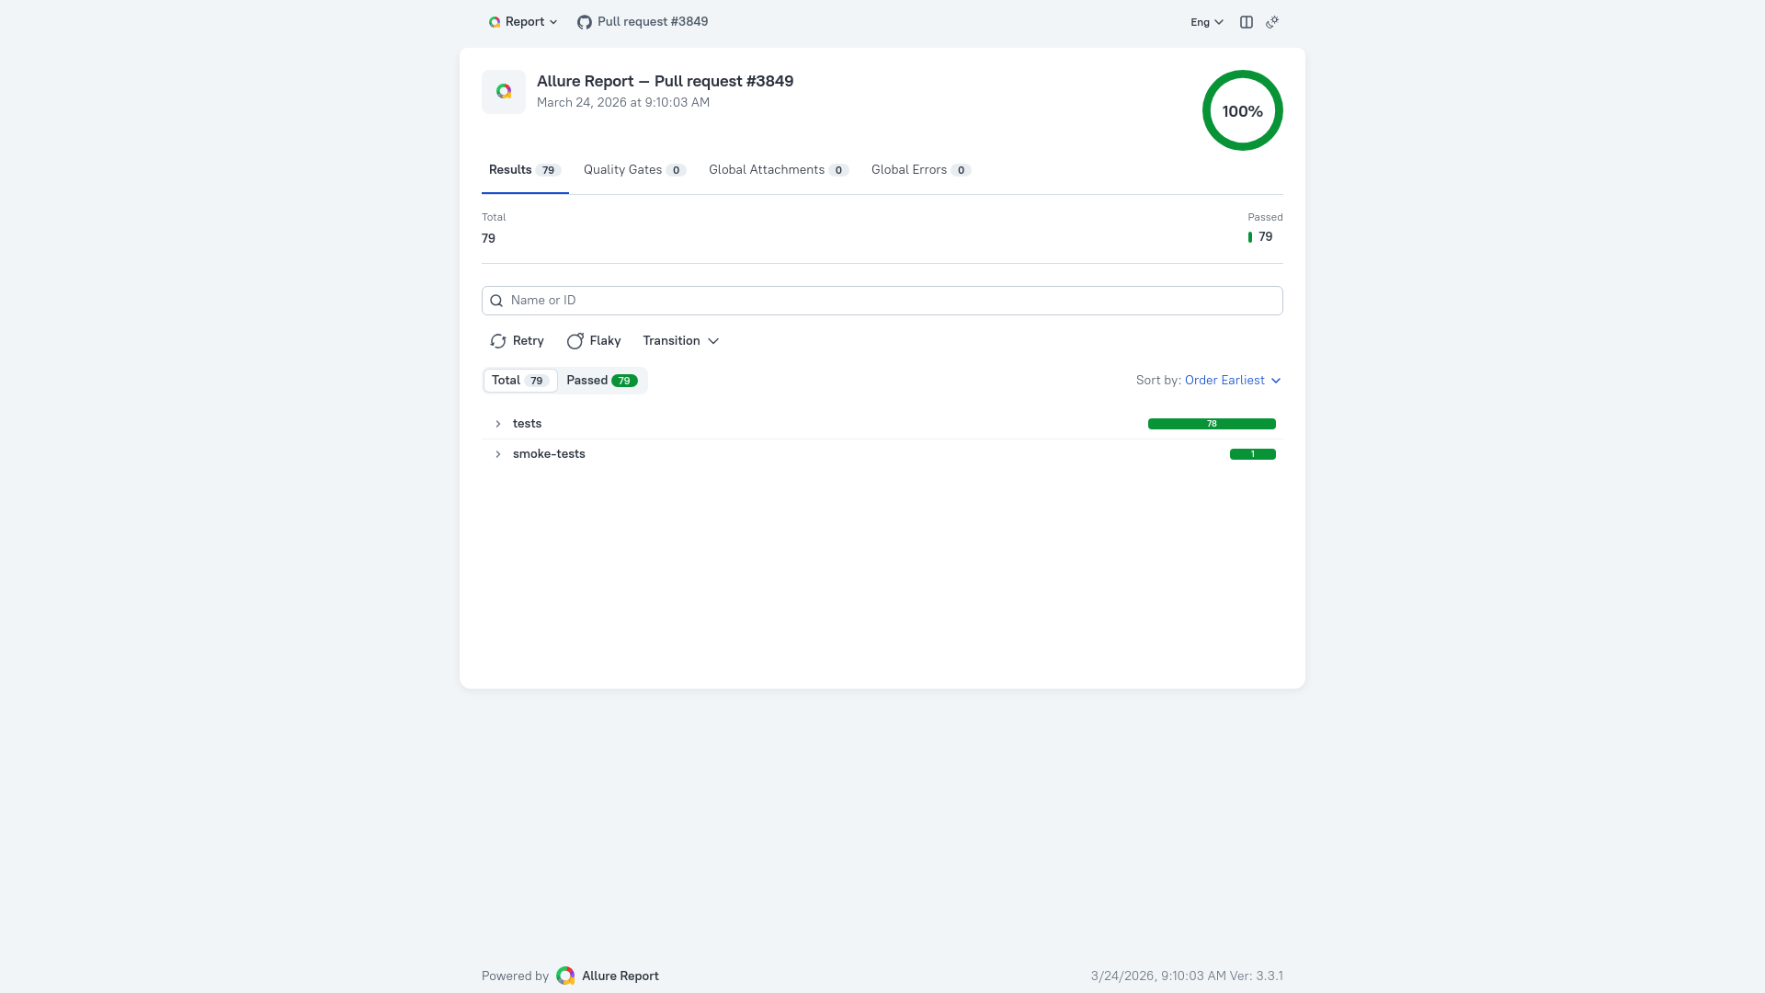1765x993 pixels.
Task: Expand the tests tree group chevron
Action: (x=498, y=424)
